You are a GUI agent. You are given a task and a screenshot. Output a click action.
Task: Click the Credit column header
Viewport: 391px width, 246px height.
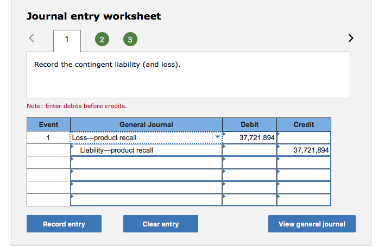point(304,124)
